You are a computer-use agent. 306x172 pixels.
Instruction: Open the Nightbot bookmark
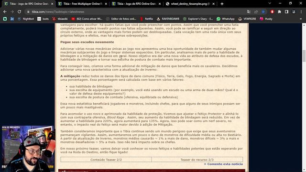click(x=25, y=19)
